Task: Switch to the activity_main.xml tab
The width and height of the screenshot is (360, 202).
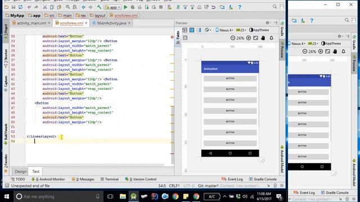Action: [31, 23]
